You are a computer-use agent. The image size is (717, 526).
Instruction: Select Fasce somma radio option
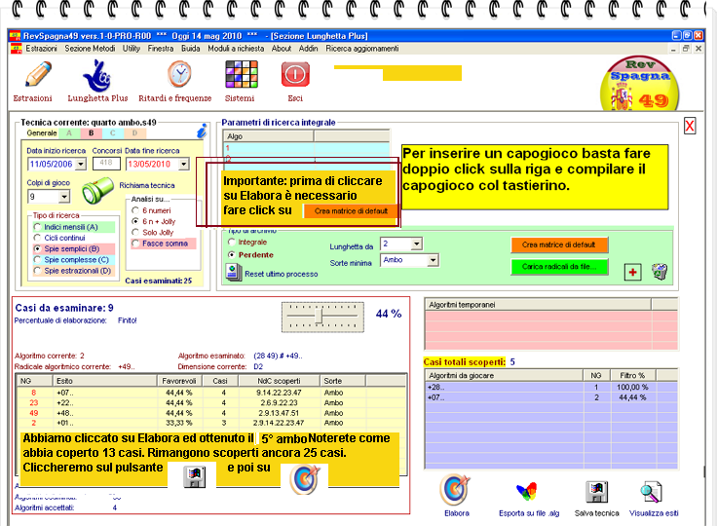point(135,244)
